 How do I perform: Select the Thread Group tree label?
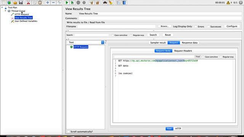18,11
